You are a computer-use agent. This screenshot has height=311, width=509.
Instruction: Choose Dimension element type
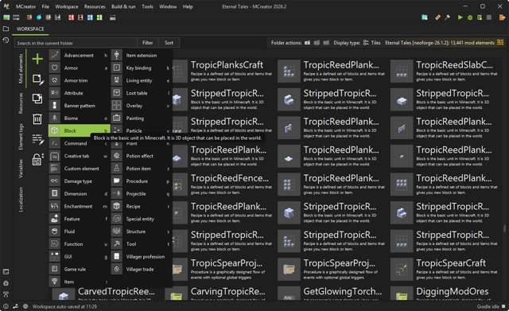point(80,194)
